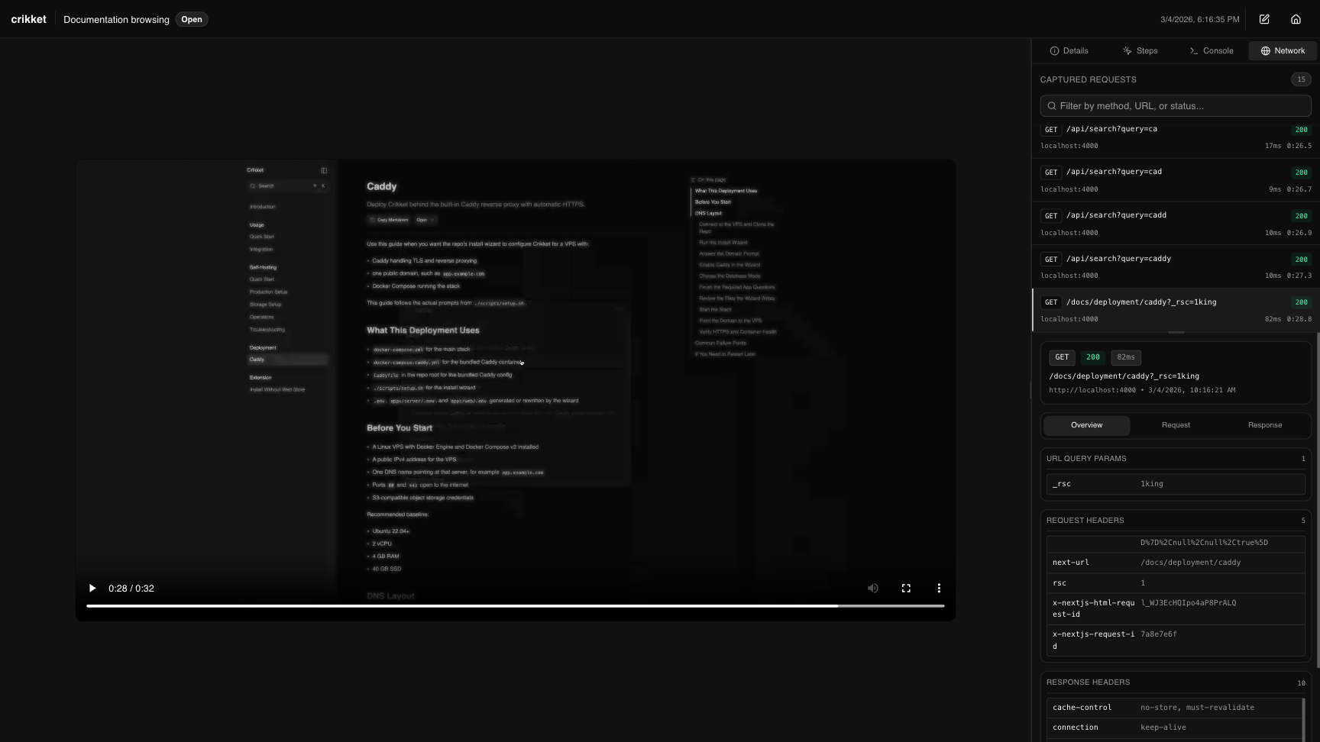Switch to the Steps tab

[x=1140, y=50]
